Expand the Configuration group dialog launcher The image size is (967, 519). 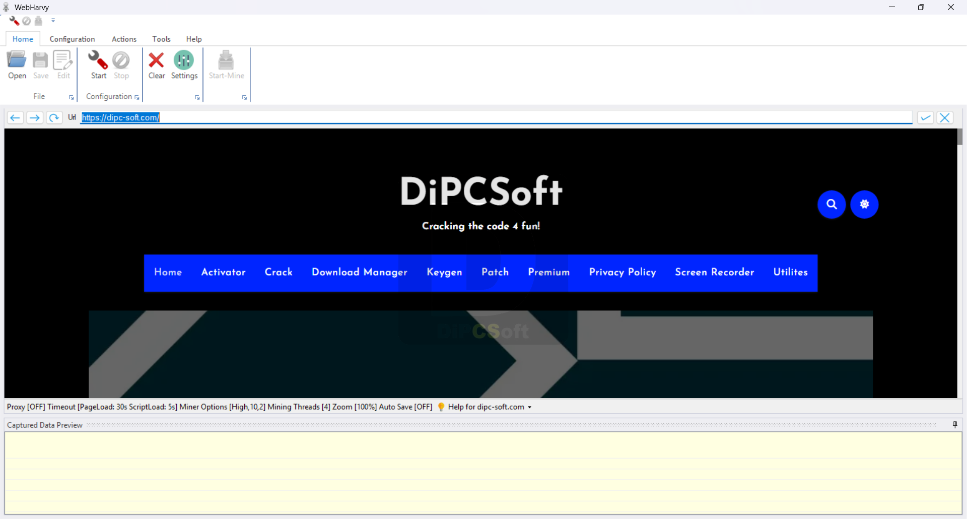pyautogui.click(x=137, y=98)
